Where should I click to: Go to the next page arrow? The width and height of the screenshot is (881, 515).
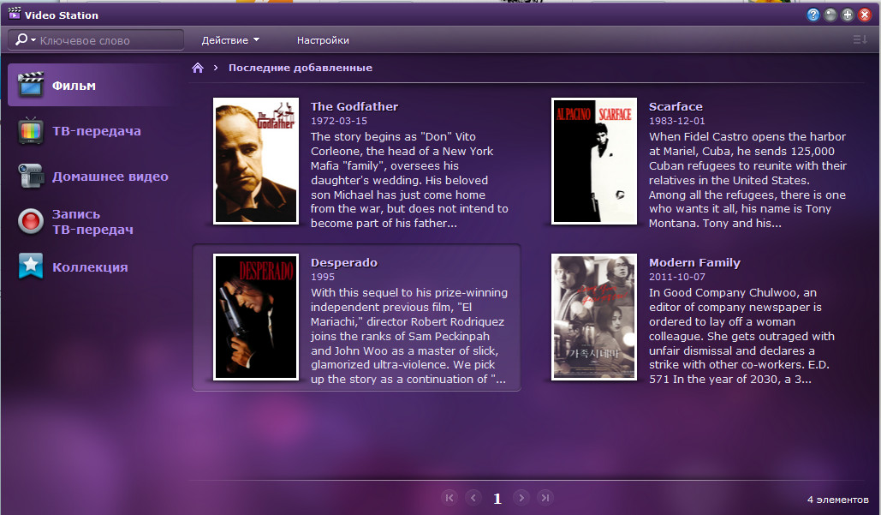[521, 498]
